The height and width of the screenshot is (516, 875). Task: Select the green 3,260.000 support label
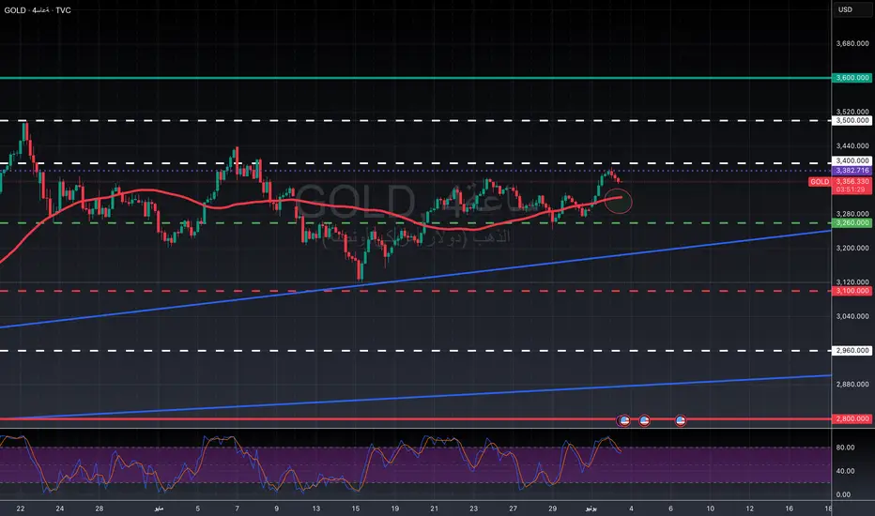[x=852, y=223]
